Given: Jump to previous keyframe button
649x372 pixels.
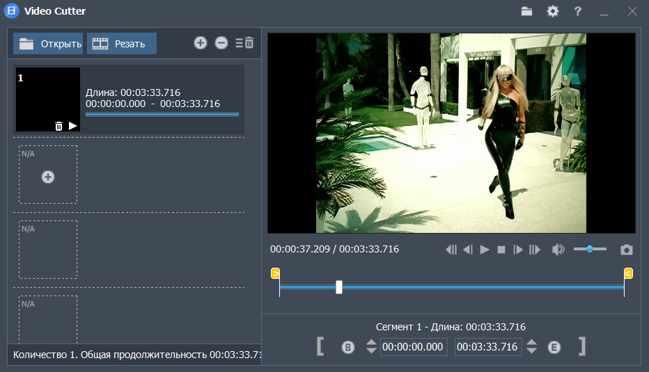Looking at the screenshot, I should click(x=451, y=250).
